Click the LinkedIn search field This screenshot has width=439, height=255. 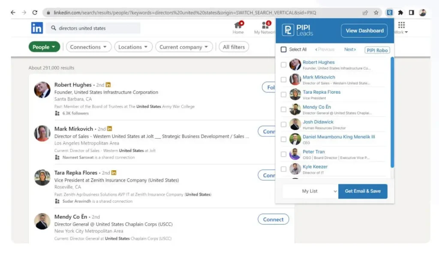point(93,28)
